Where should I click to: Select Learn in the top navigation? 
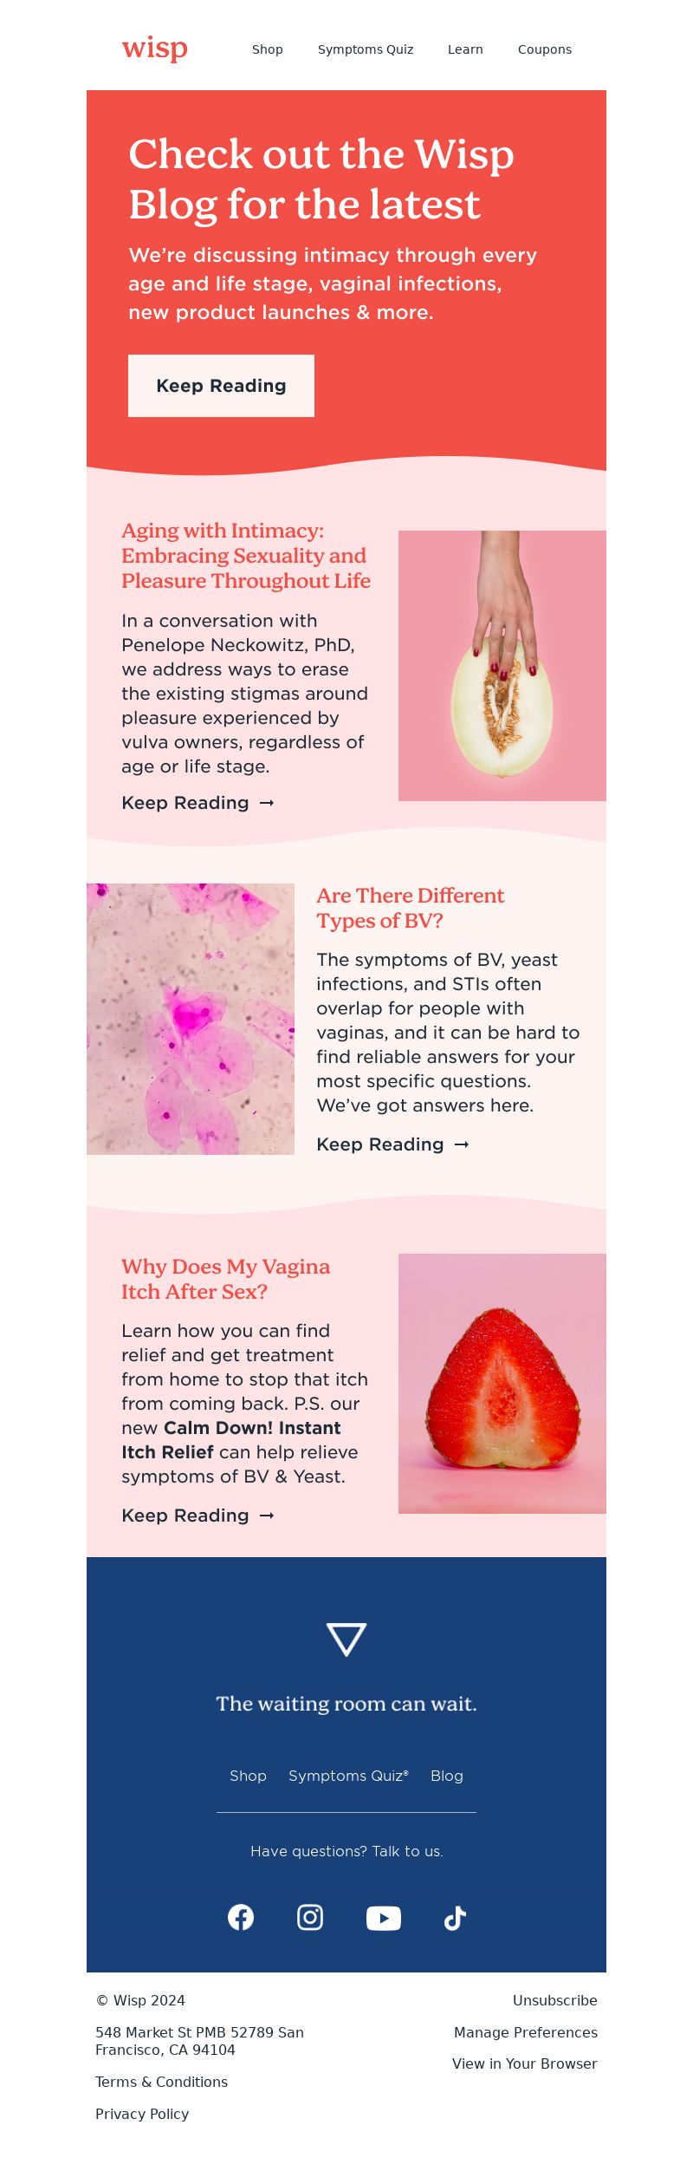point(465,49)
